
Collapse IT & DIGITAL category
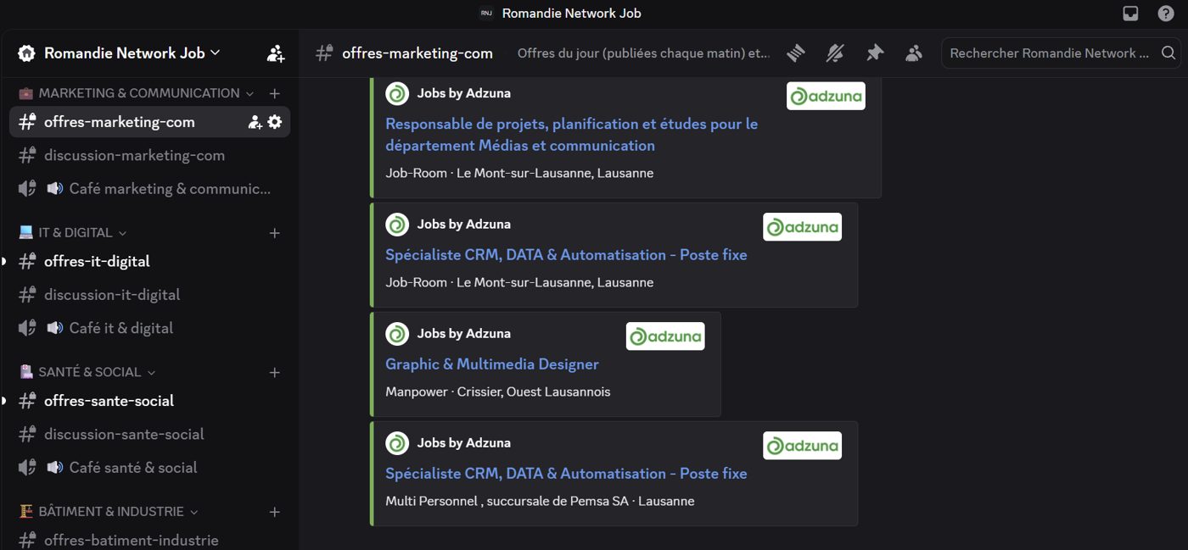click(72, 232)
